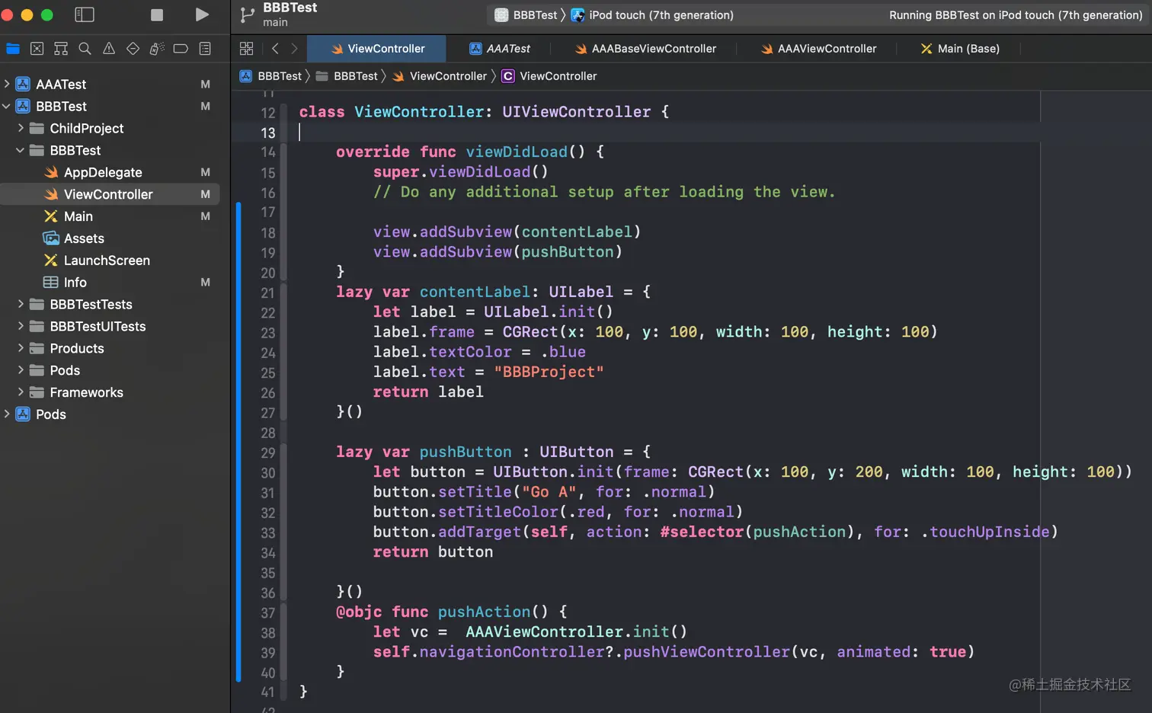Screen dimensions: 1152x713
Task: Click BBBTest folder in jump bar
Action: (x=347, y=76)
